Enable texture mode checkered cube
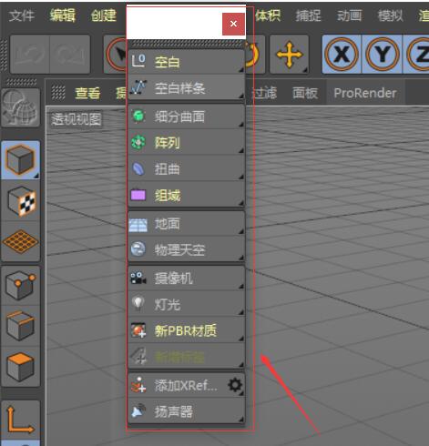This screenshot has height=446, width=429. [20, 200]
